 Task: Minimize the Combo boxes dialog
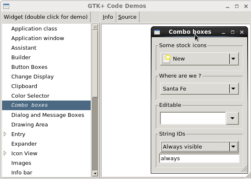coord(223,32)
